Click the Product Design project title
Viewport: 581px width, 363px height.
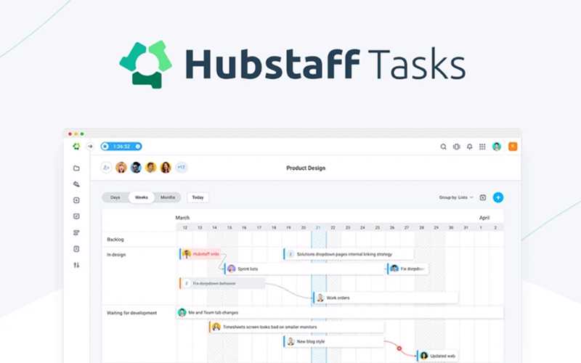pos(306,168)
